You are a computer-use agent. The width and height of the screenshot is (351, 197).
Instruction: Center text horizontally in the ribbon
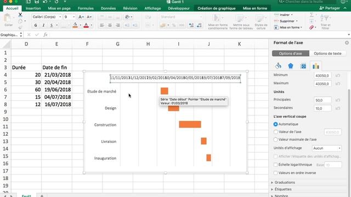tap(110, 26)
